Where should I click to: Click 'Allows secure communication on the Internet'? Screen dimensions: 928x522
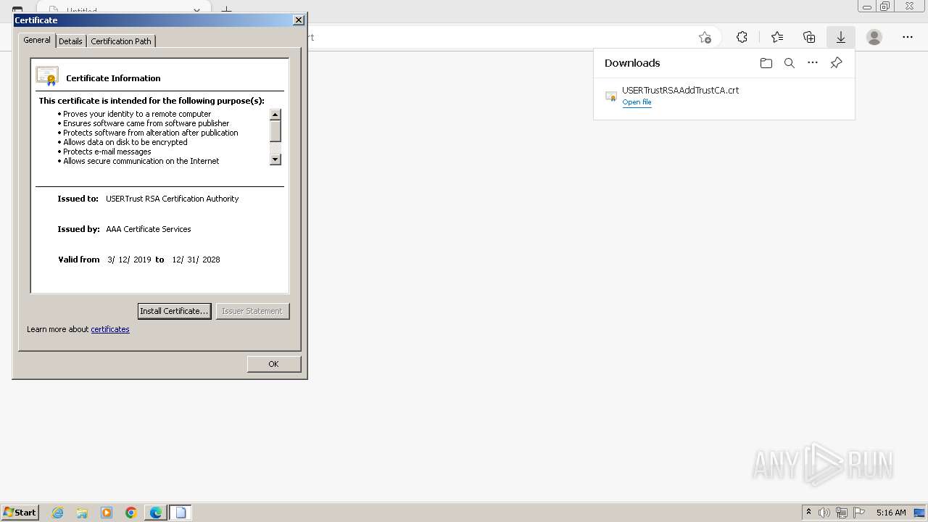[141, 161]
